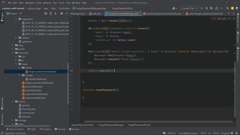Screen dimensions: 240x135
Task: Click the editor vertical scrollbar
Action: coord(235,89)
